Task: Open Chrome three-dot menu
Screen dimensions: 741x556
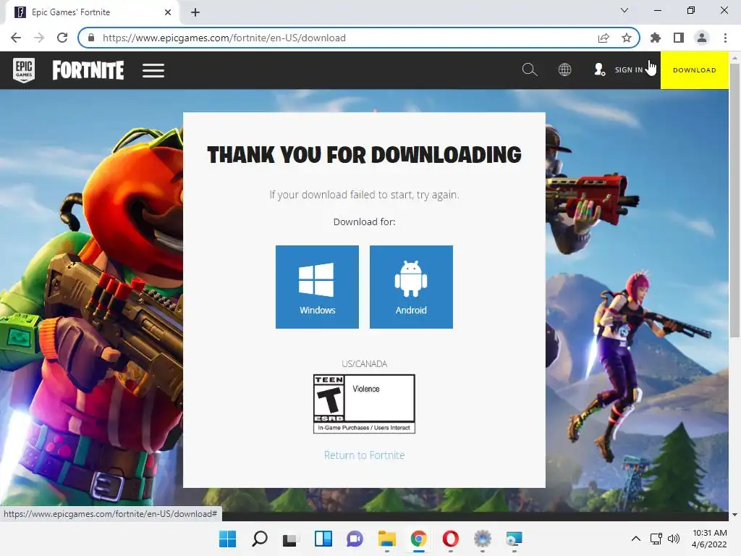Action: coord(725,38)
